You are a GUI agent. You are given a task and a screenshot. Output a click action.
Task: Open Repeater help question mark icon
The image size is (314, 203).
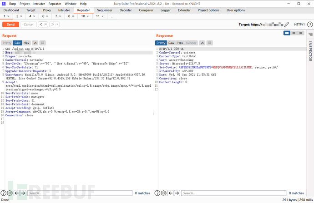point(310,25)
